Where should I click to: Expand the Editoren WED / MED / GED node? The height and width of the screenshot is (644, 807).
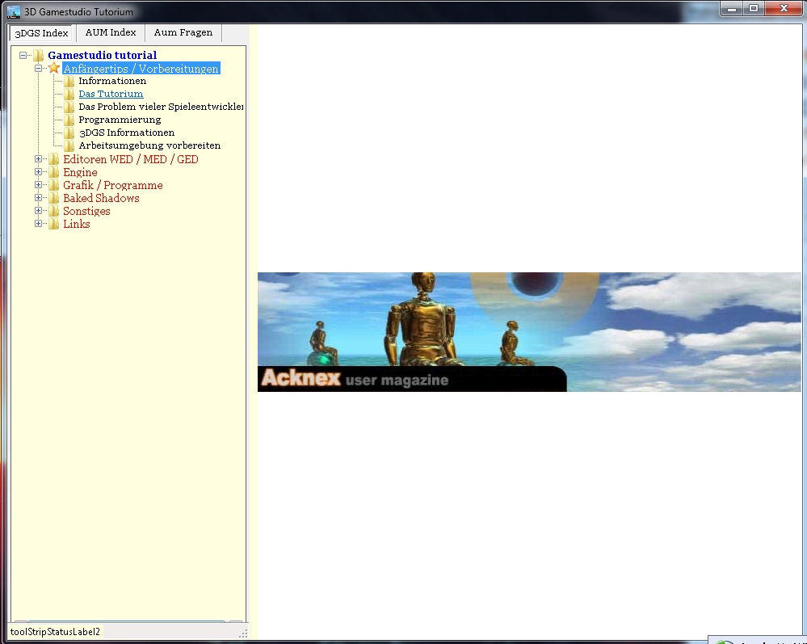(38, 159)
